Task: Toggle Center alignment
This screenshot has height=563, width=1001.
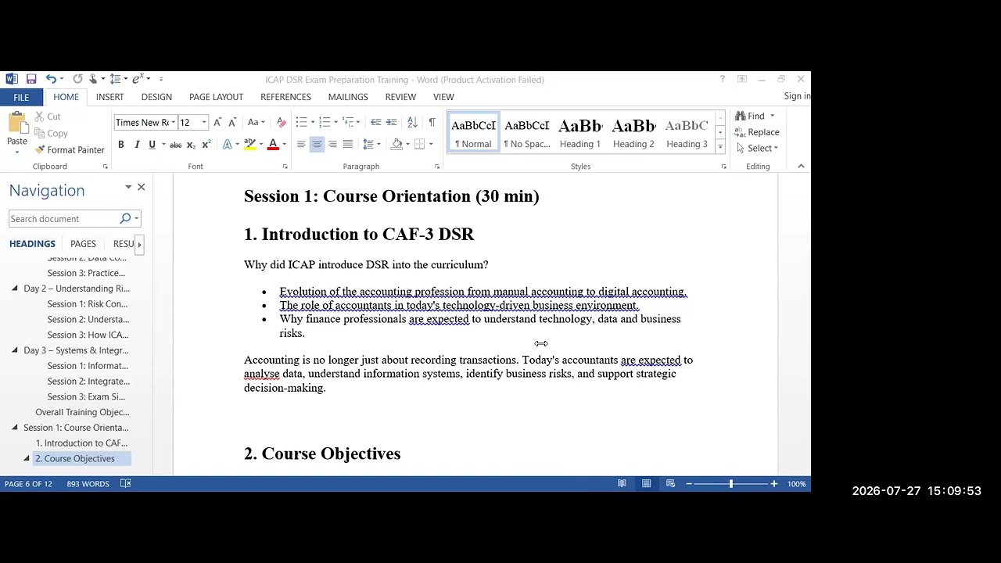Action: [317, 144]
